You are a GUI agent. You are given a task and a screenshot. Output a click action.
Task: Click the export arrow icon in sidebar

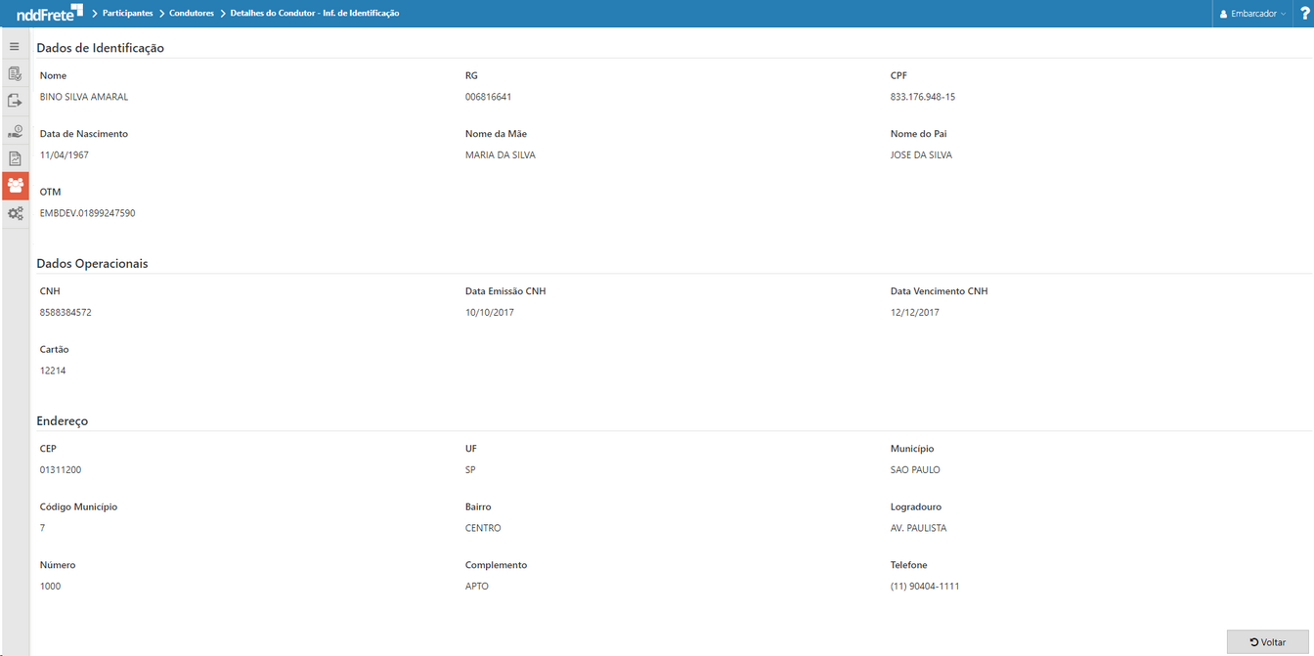(15, 99)
